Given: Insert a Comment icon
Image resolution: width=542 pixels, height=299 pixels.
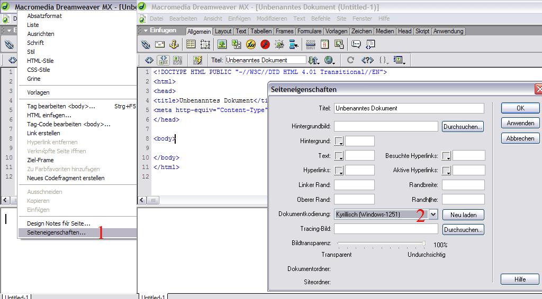Looking at the screenshot, I should [356, 44].
